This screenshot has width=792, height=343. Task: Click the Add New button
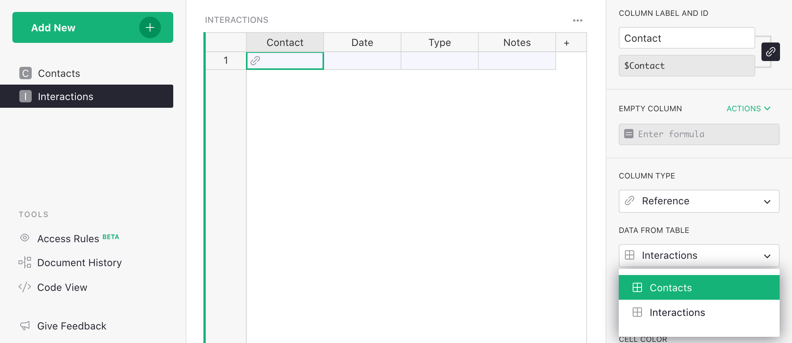tap(77, 27)
